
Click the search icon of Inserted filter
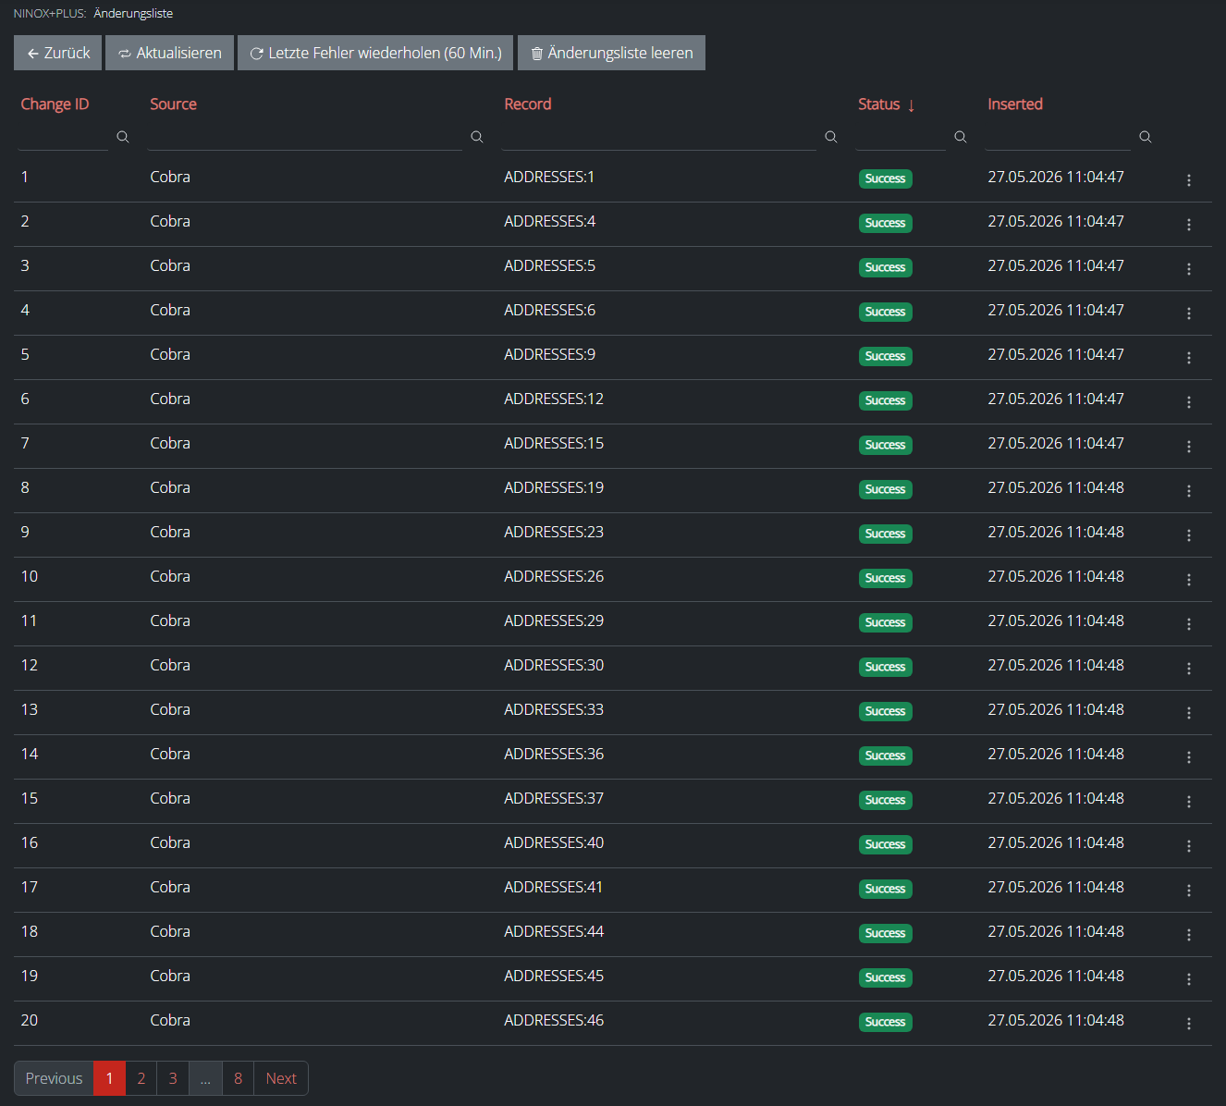tap(1146, 137)
